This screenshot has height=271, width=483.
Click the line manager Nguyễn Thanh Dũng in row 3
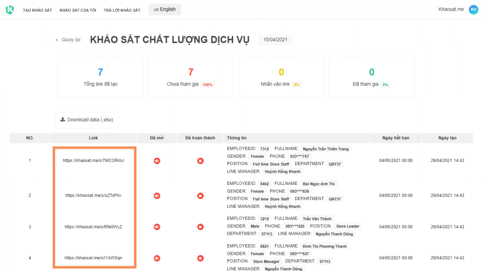coord(334,234)
